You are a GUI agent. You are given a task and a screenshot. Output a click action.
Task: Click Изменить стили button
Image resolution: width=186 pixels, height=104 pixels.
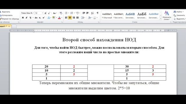pos(167,15)
